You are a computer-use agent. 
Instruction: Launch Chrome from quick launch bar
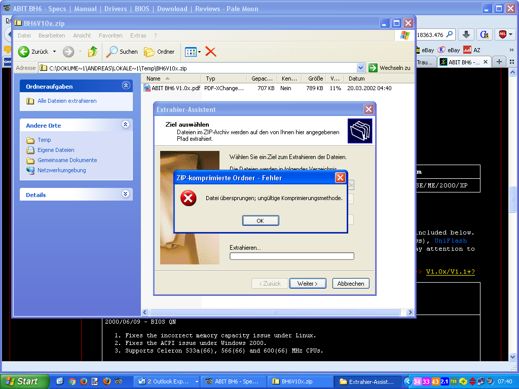click(72, 381)
